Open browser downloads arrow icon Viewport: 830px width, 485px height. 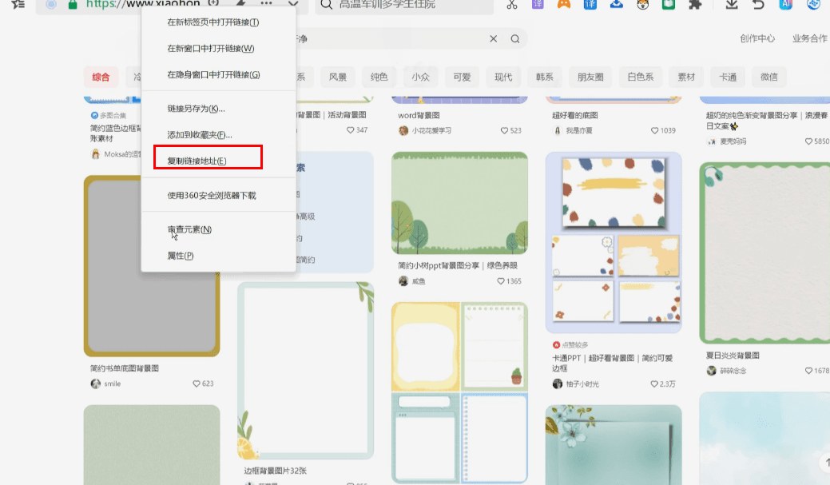pyautogui.click(x=732, y=5)
